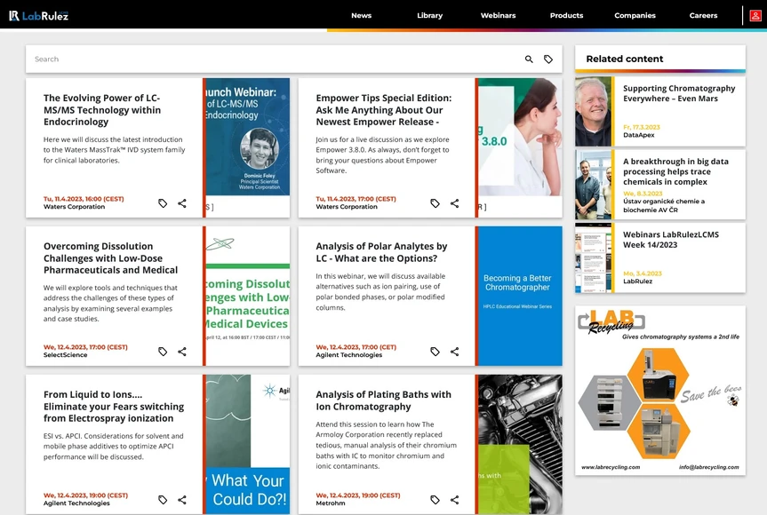Click tag icon on Empower Tips card
Viewport: 767px width, 515px height.
pyautogui.click(x=435, y=203)
